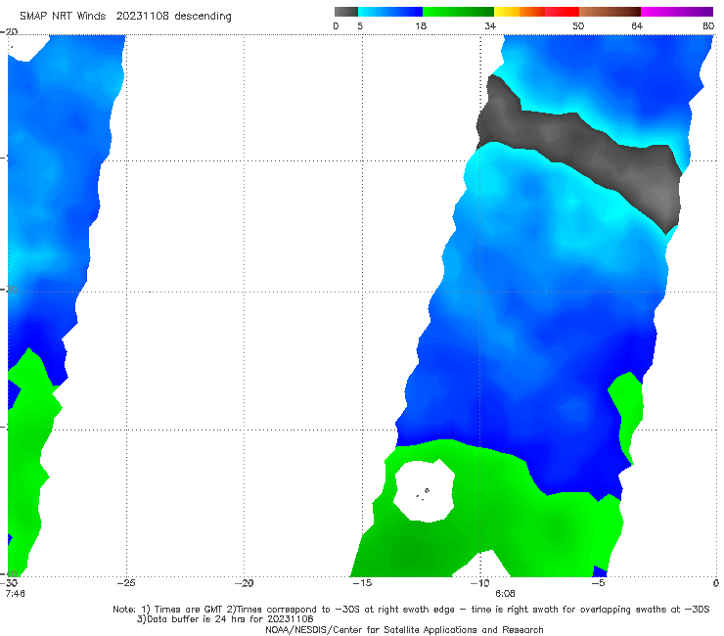Click the '-15' longitude axis label
The height and width of the screenshot is (636, 724).
point(362,583)
